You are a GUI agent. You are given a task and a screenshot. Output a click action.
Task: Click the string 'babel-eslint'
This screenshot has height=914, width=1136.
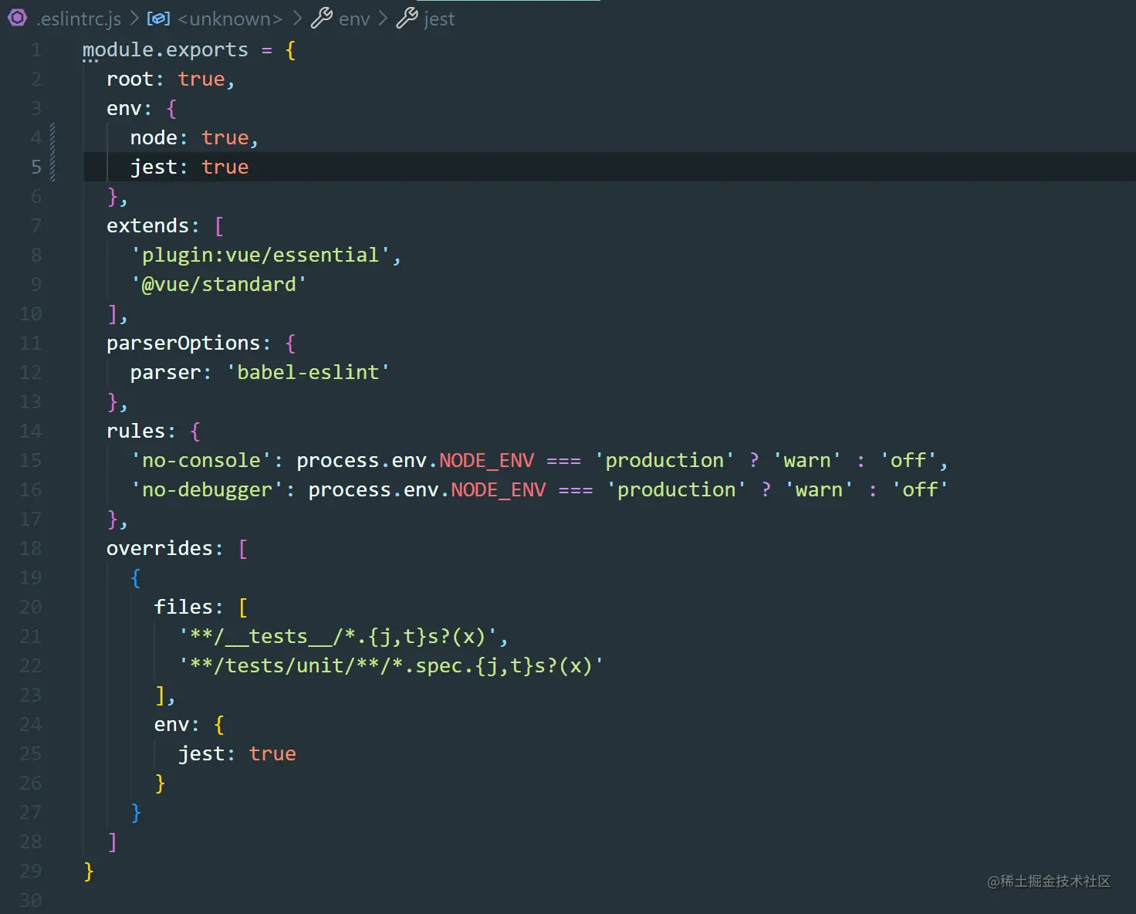pos(308,373)
